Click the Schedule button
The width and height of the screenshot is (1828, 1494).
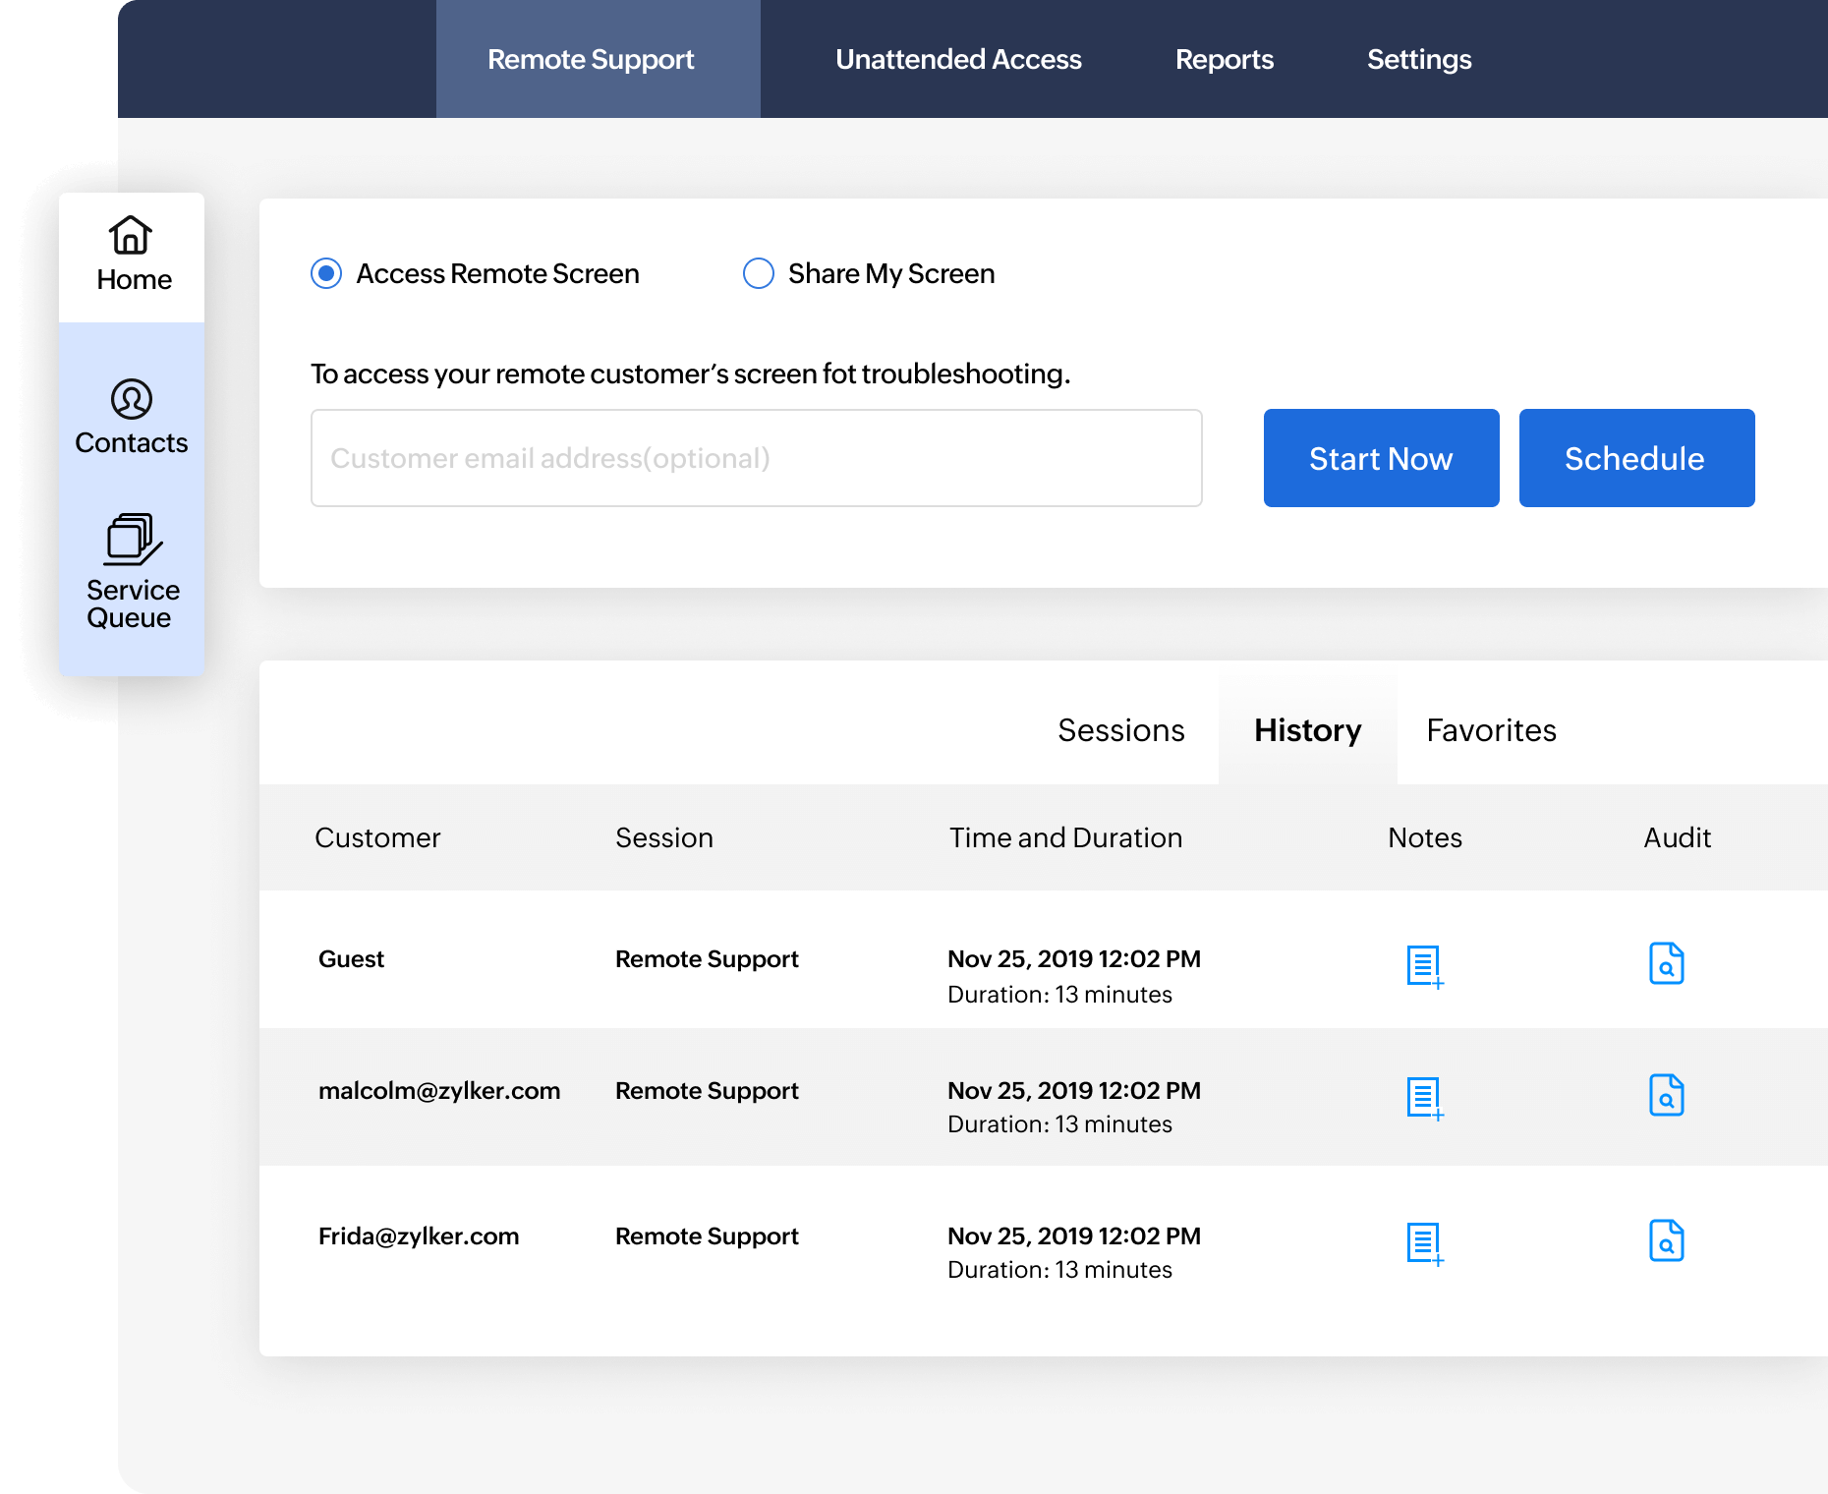pos(1636,458)
